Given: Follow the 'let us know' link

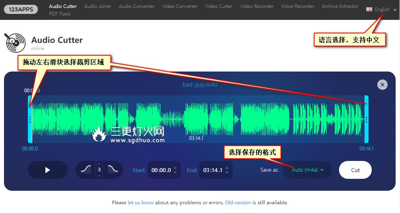Looking at the screenshot, I should tap(141, 202).
